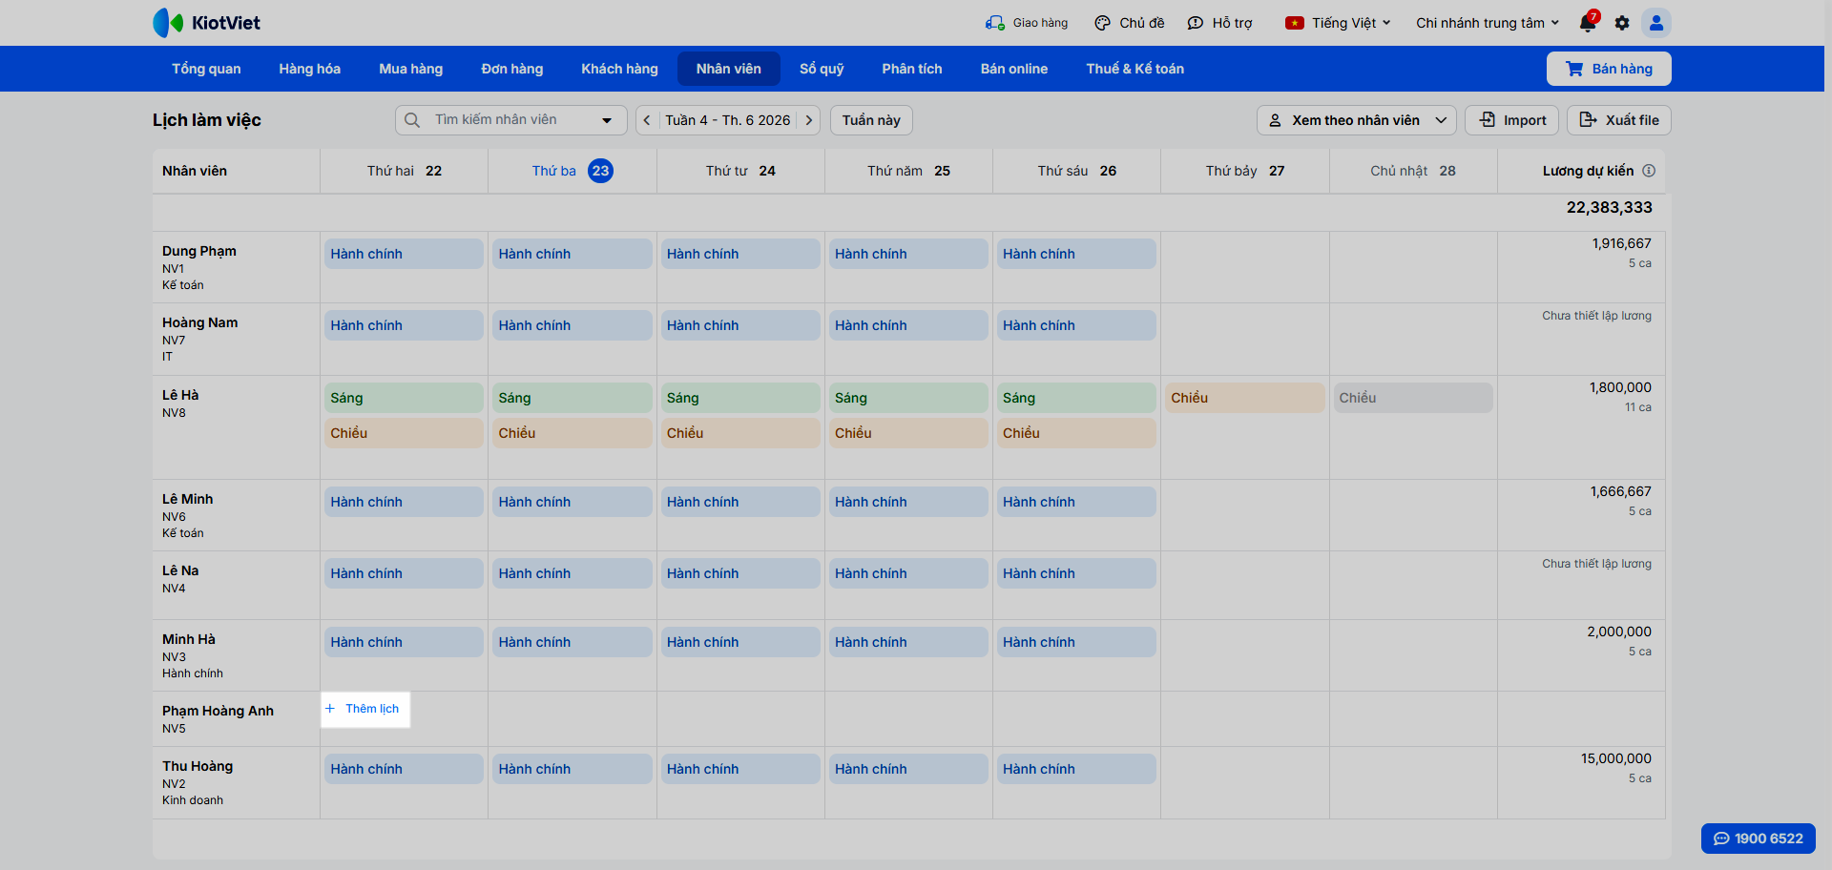Open the 1900 6522 hotline chat
The width and height of the screenshot is (1832, 870).
pos(1759,839)
